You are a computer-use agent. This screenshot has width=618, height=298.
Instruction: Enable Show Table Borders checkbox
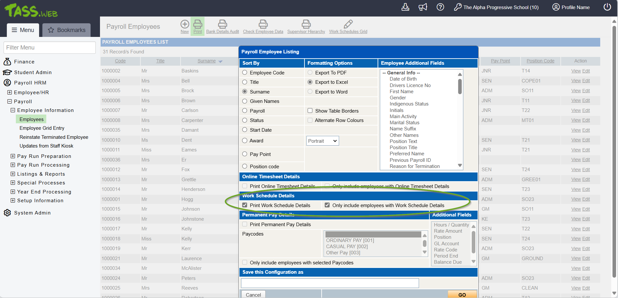310,111
